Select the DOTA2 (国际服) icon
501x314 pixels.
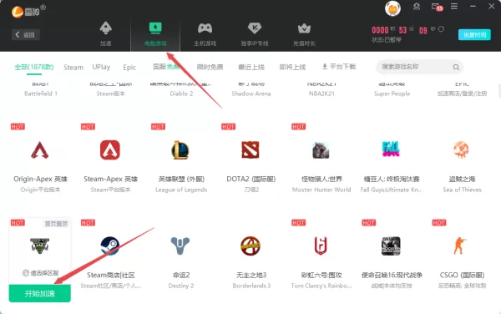click(250, 149)
